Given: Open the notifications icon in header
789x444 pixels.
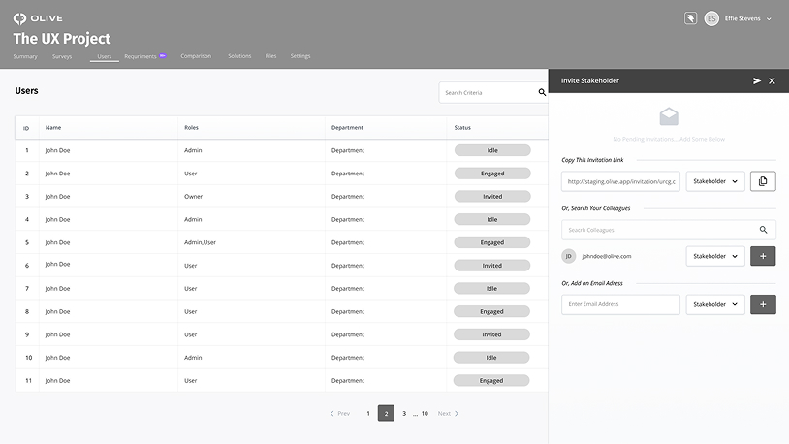Looking at the screenshot, I should (690, 18).
